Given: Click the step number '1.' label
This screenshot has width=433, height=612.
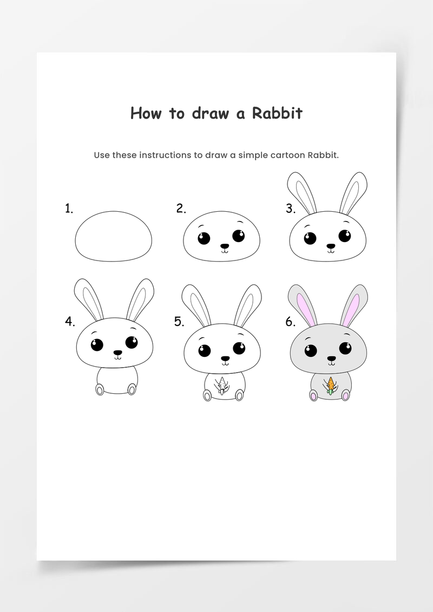Looking at the screenshot, I should [69, 209].
